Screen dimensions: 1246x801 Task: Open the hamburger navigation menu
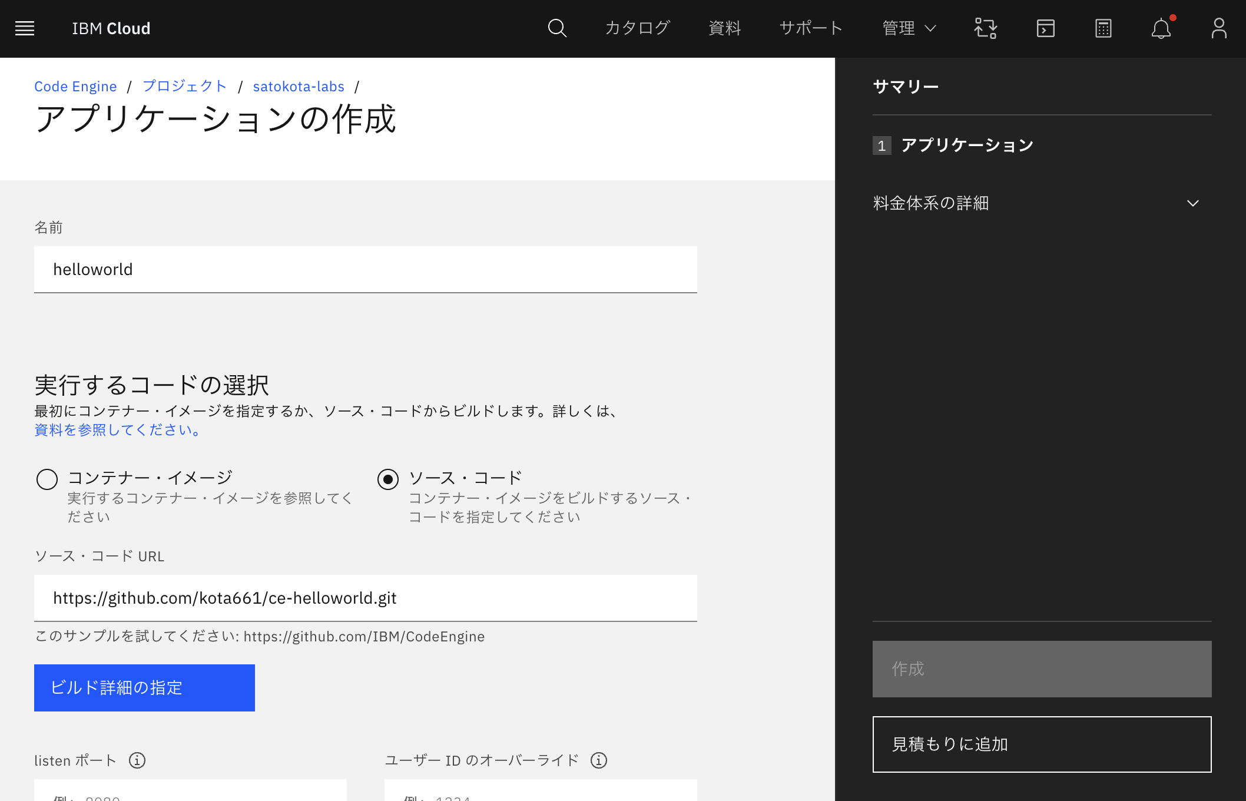tap(25, 28)
